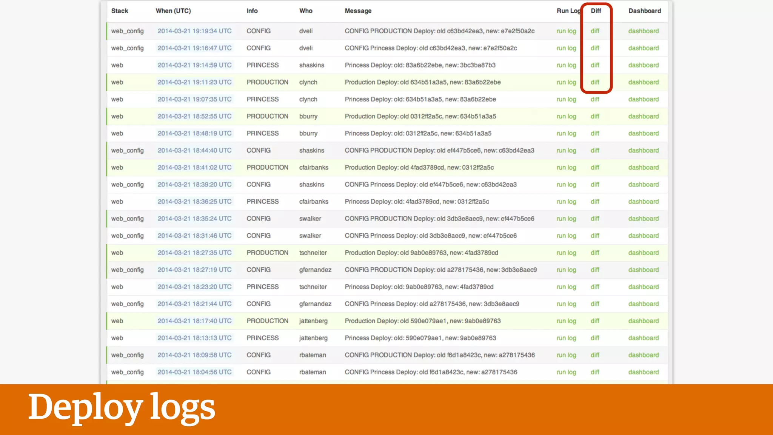Open dashboard for 18:09:58 UTC deploy
Image resolution: width=773 pixels, height=435 pixels.
click(644, 355)
